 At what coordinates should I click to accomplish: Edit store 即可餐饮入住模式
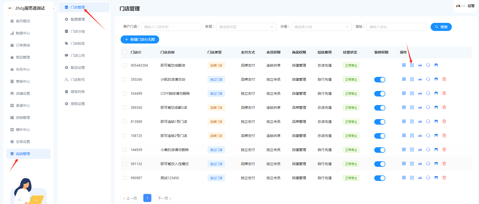tap(412, 164)
